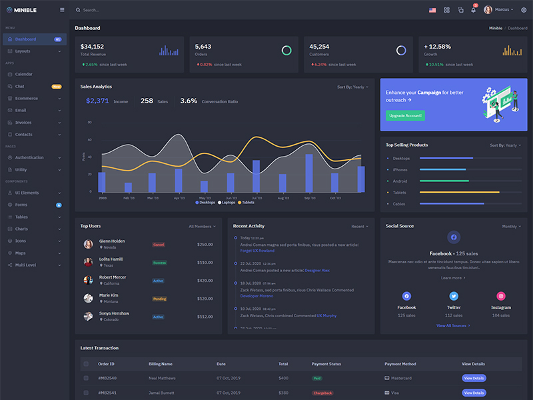Click the Instagram icon in Social Source
This screenshot has width=533, height=400.
501,295
